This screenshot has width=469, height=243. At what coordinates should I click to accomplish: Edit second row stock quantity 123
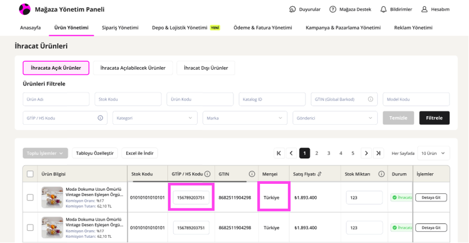point(365,228)
